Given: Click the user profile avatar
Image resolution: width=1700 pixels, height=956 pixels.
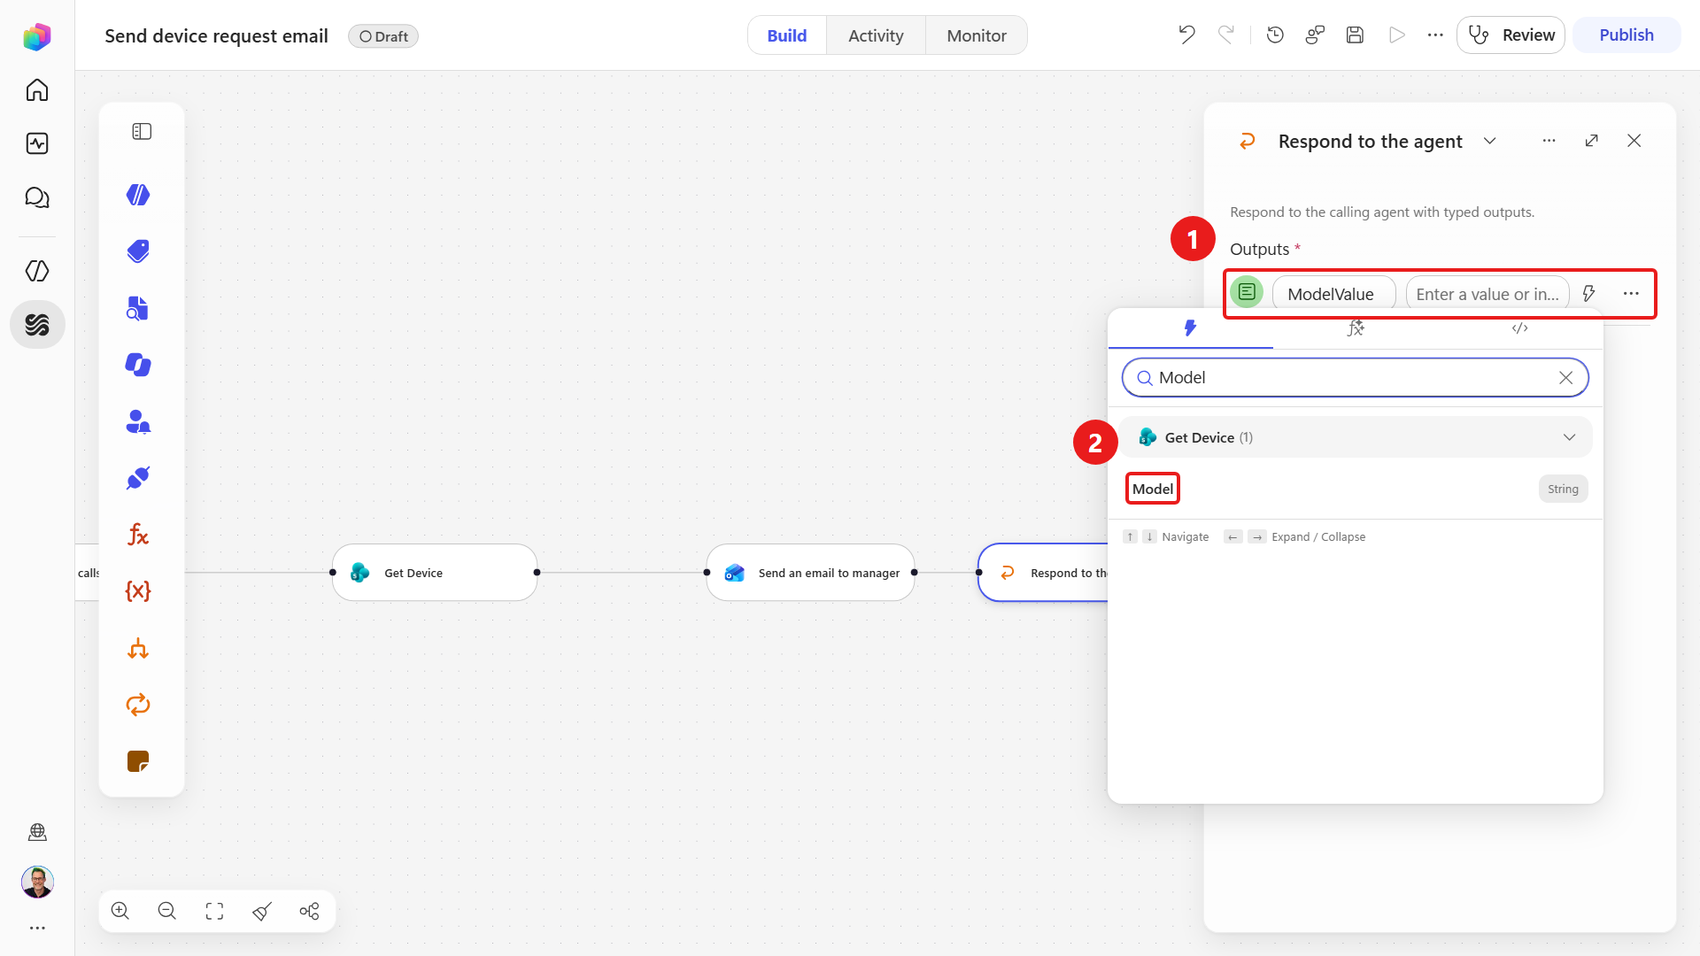Looking at the screenshot, I should coord(37,882).
